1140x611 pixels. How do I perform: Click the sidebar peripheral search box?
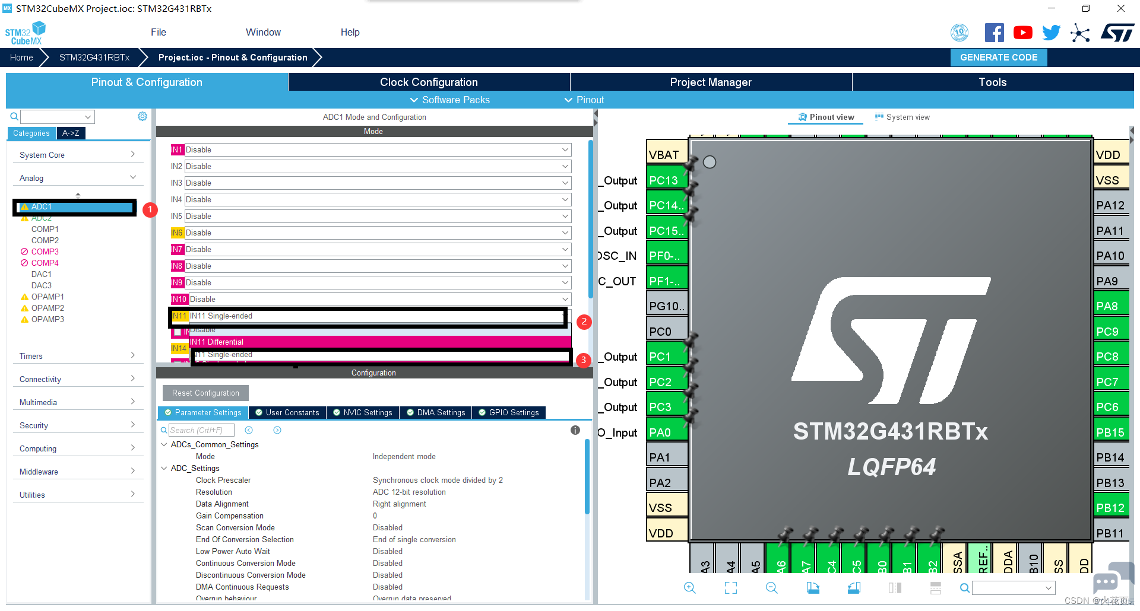pyautogui.click(x=58, y=116)
